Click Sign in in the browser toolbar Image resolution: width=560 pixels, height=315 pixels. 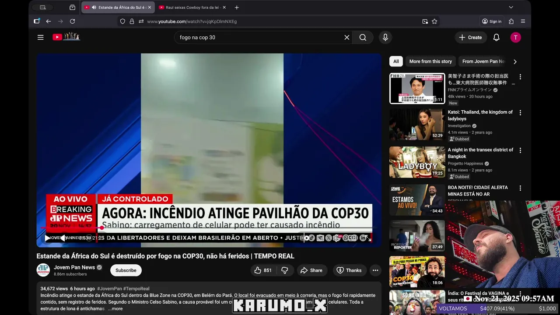point(492,21)
